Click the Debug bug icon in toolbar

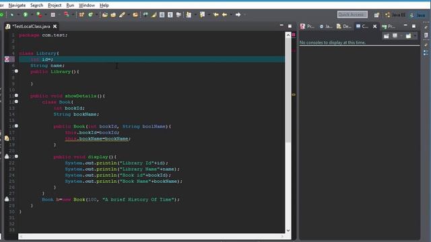coord(11,15)
